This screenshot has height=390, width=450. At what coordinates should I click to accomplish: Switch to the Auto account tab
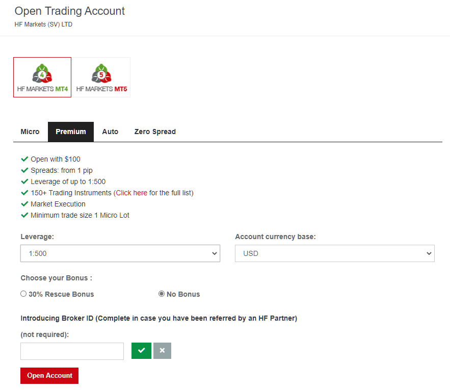tap(110, 132)
